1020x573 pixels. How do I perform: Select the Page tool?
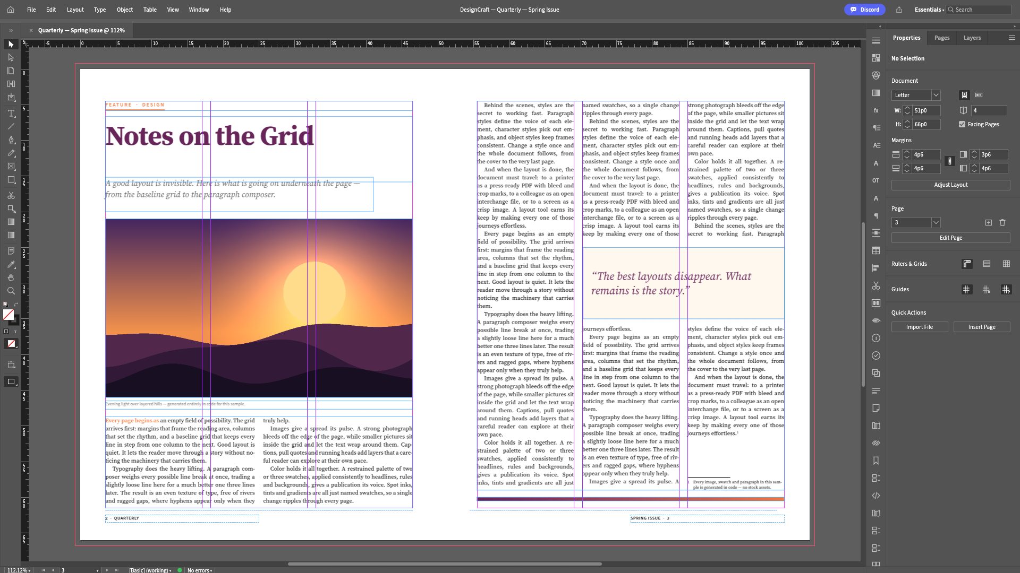coord(11,71)
